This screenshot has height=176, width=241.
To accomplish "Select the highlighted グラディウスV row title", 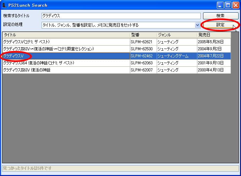I will coord(66,56).
